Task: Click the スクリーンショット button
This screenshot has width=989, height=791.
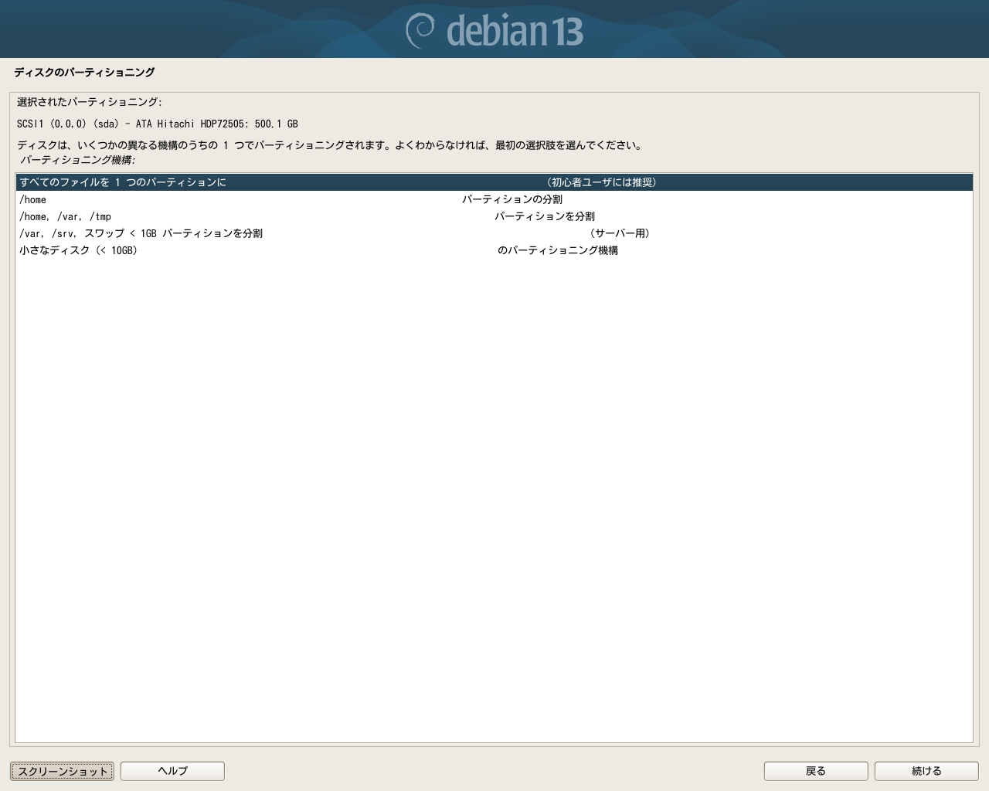Action: click(62, 771)
